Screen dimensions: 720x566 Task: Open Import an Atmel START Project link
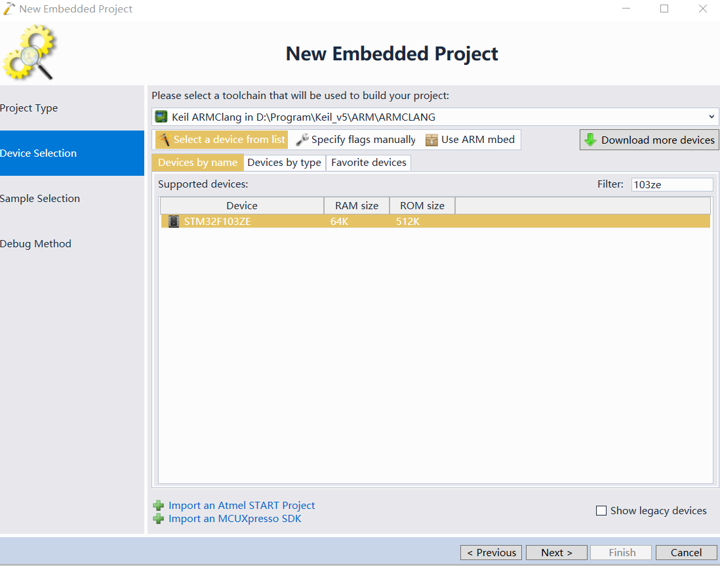tap(241, 506)
